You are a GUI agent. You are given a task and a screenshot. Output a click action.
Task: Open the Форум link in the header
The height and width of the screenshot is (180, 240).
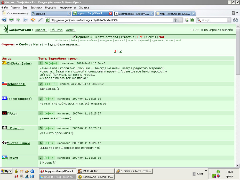[x=70, y=30]
